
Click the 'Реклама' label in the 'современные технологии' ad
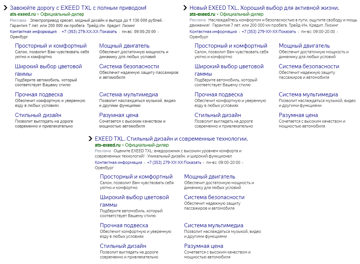click(103, 151)
